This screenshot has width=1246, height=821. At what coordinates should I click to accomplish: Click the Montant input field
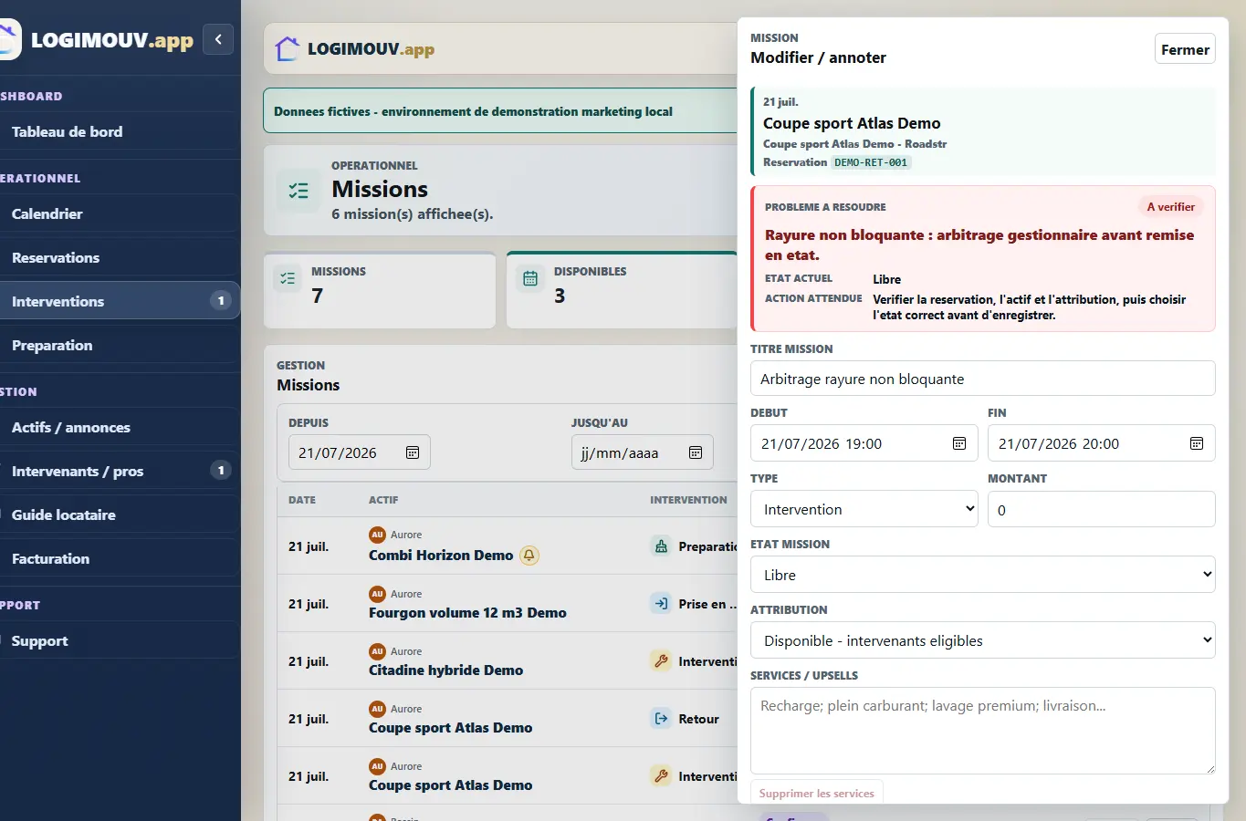point(1102,509)
